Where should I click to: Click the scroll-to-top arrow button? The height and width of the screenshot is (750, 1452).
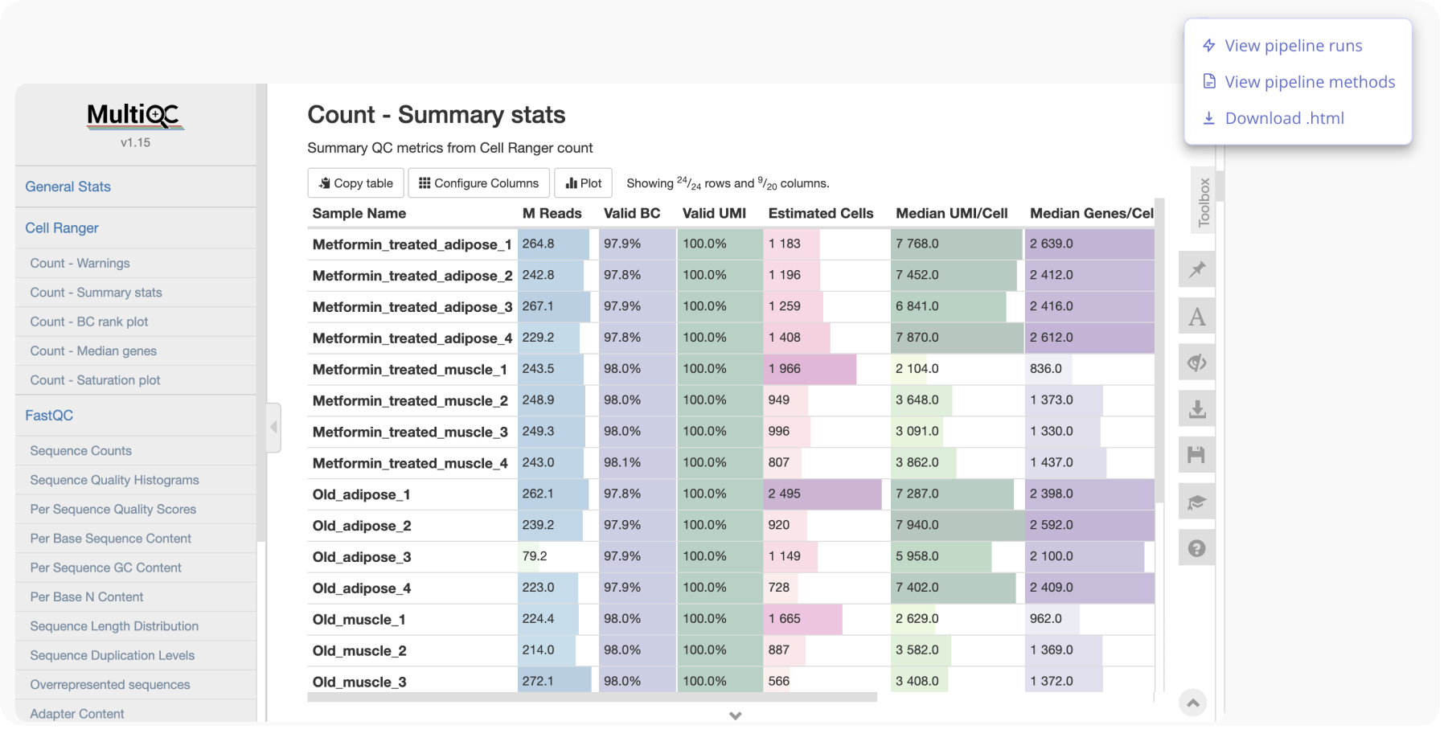coord(1193,703)
